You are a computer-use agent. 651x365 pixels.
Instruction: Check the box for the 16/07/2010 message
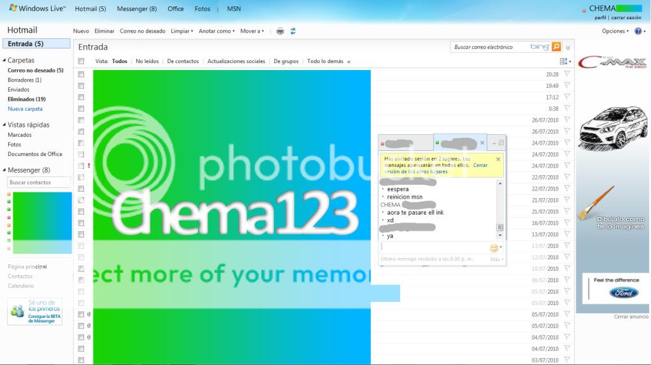coord(82,223)
